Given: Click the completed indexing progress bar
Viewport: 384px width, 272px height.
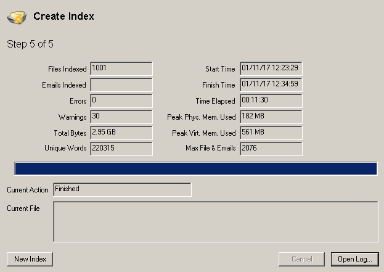Looking at the screenshot, I should [x=195, y=170].
